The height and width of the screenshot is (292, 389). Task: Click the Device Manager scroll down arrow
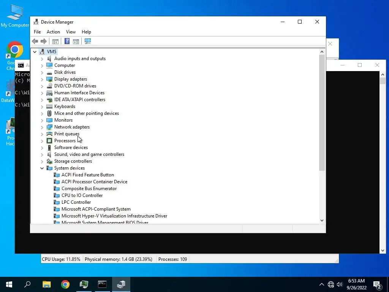pyautogui.click(x=322, y=221)
